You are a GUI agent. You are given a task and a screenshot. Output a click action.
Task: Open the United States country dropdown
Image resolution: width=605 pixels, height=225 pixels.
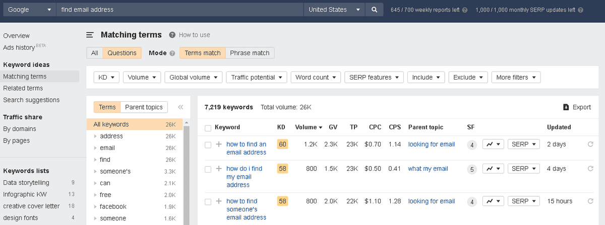coord(334,10)
